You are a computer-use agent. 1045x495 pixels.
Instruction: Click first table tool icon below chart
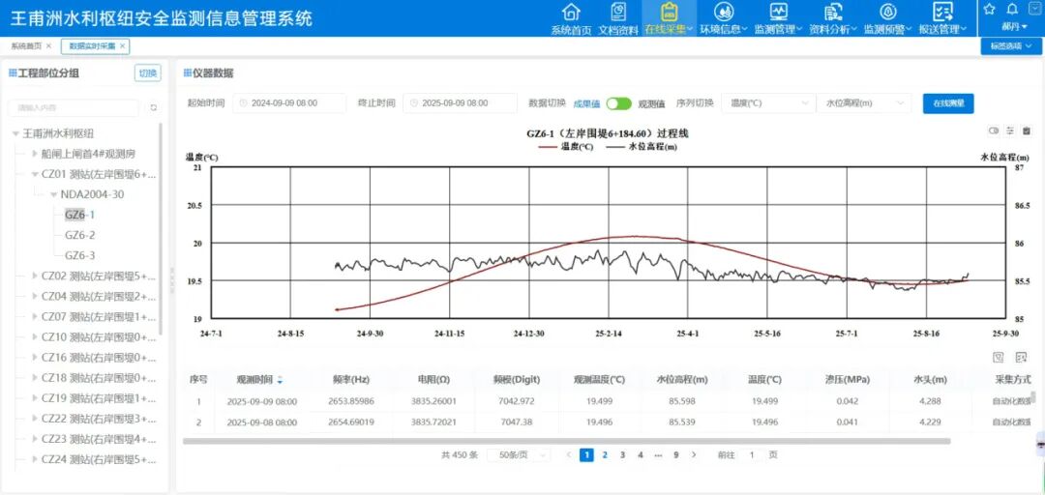coord(999,358)
